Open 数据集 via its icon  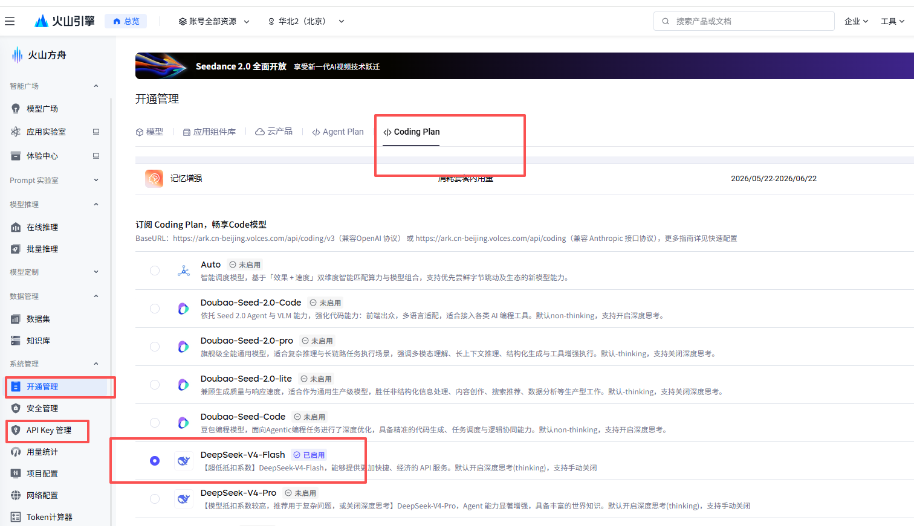point(16,319)
